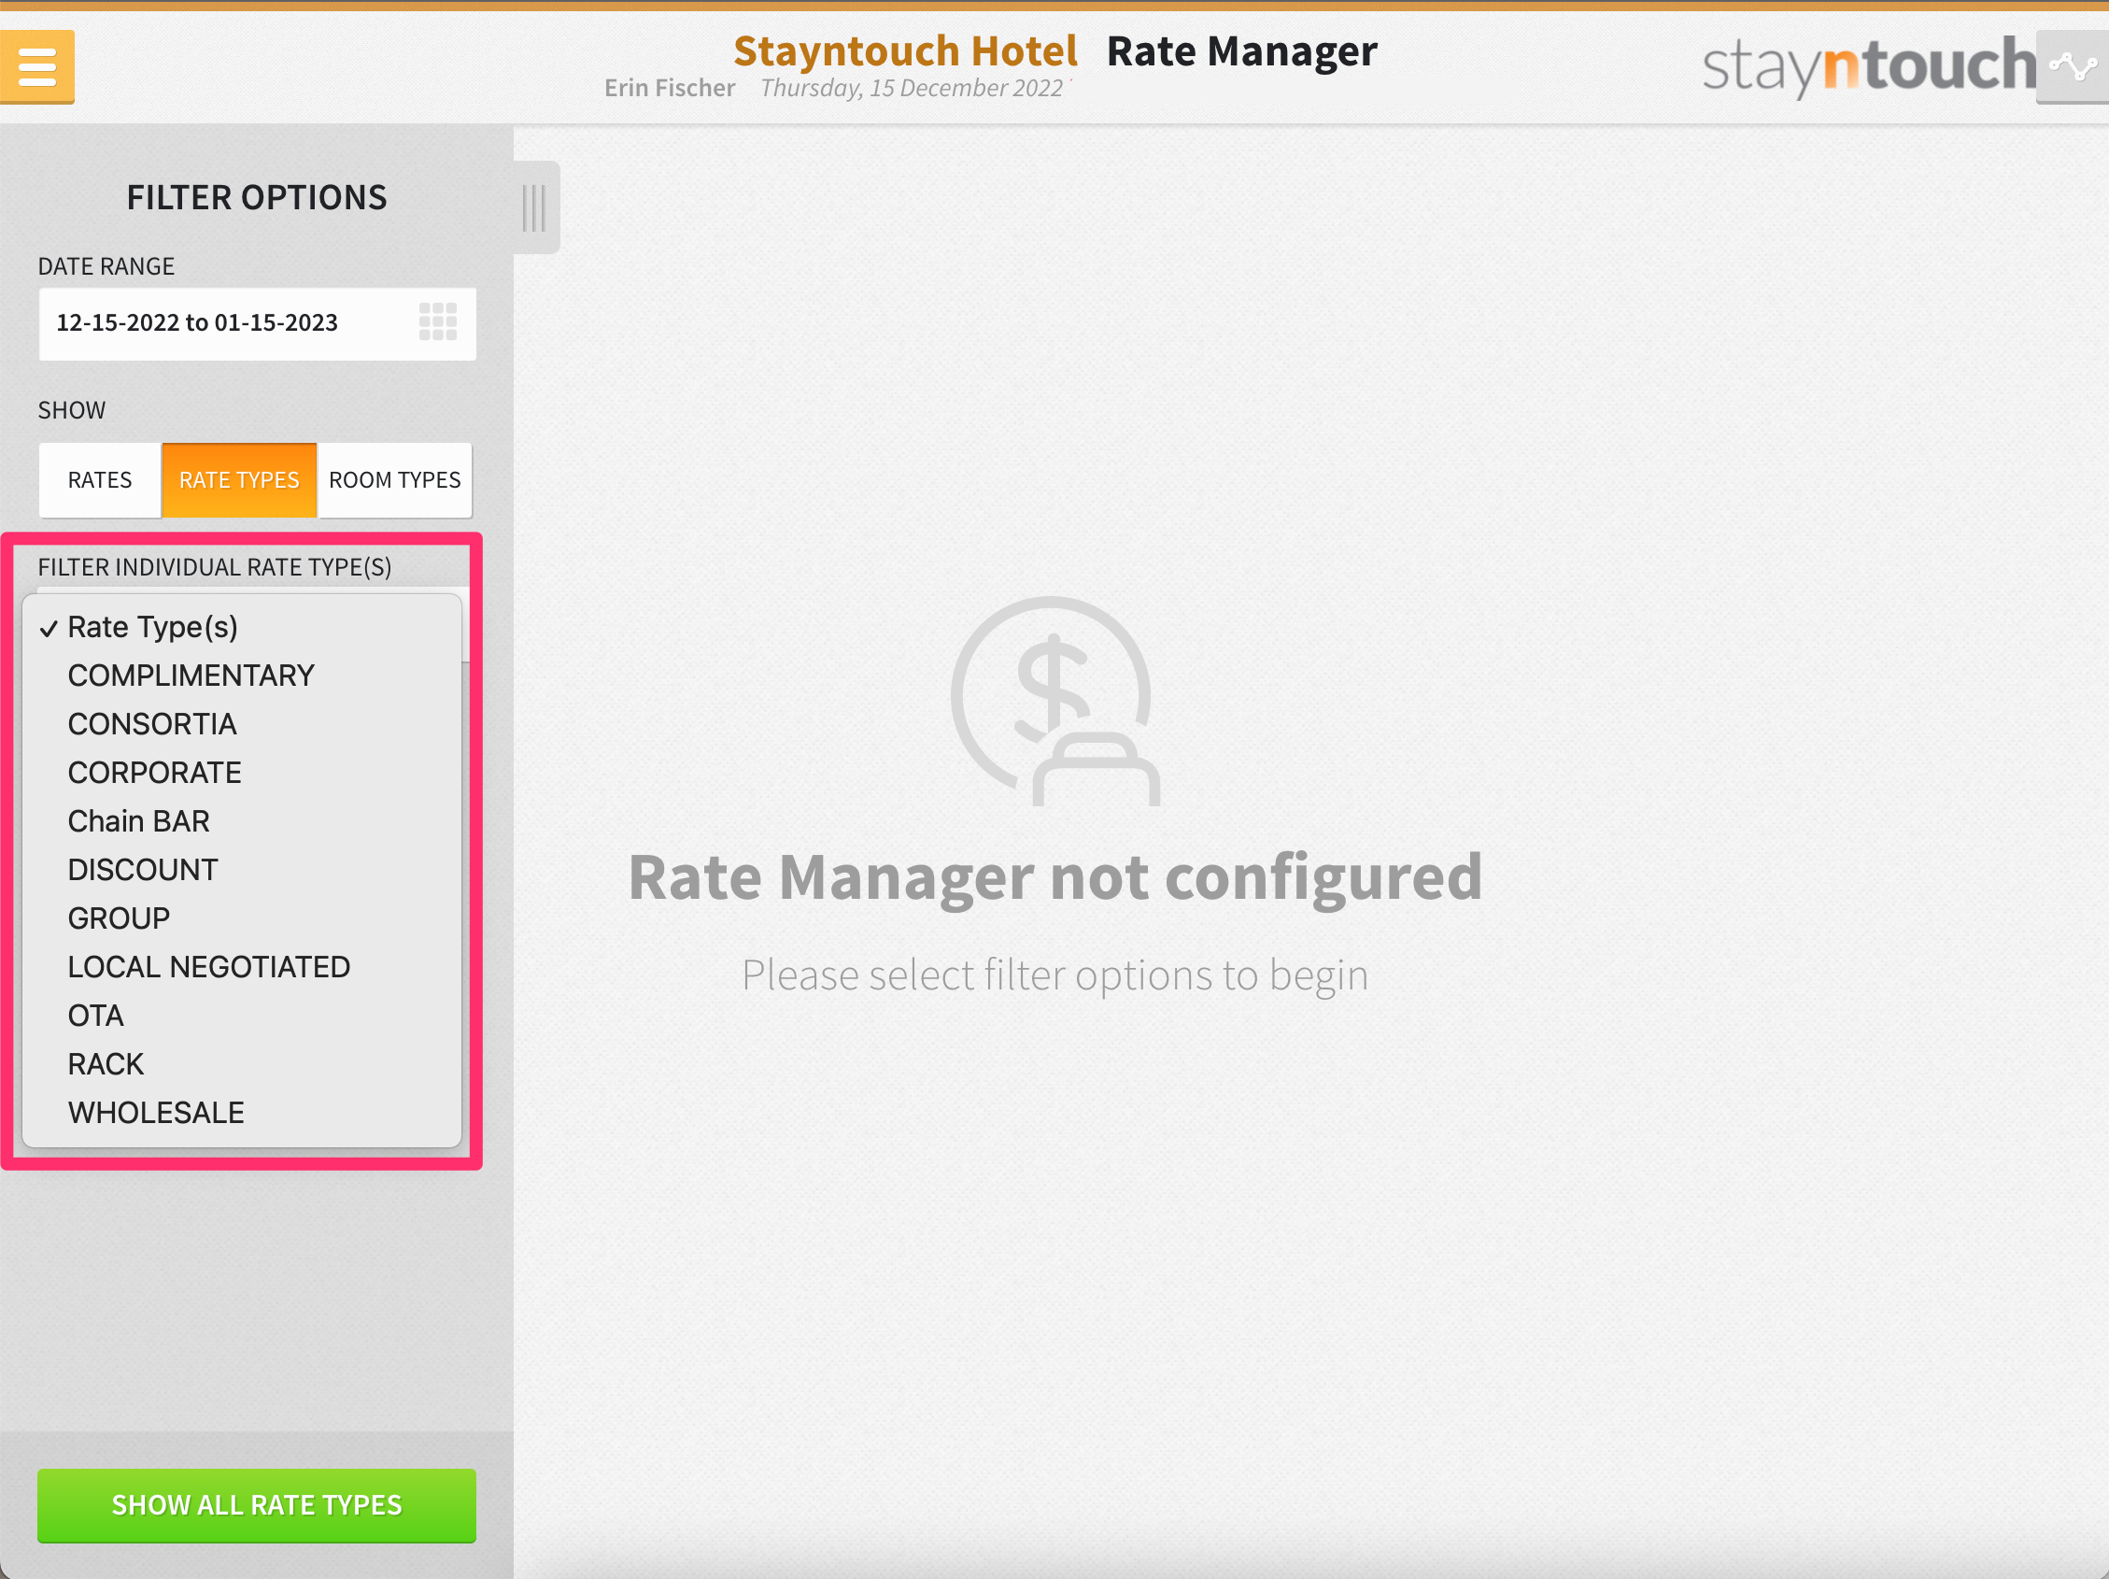Switch the view to Room Types
The width and height of the screenshot is (2109, 1579).
pos(394,479)
